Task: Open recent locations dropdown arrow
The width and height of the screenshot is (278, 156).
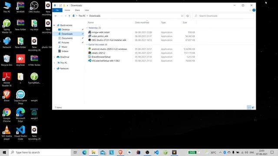Action: (x=66, y=16)
